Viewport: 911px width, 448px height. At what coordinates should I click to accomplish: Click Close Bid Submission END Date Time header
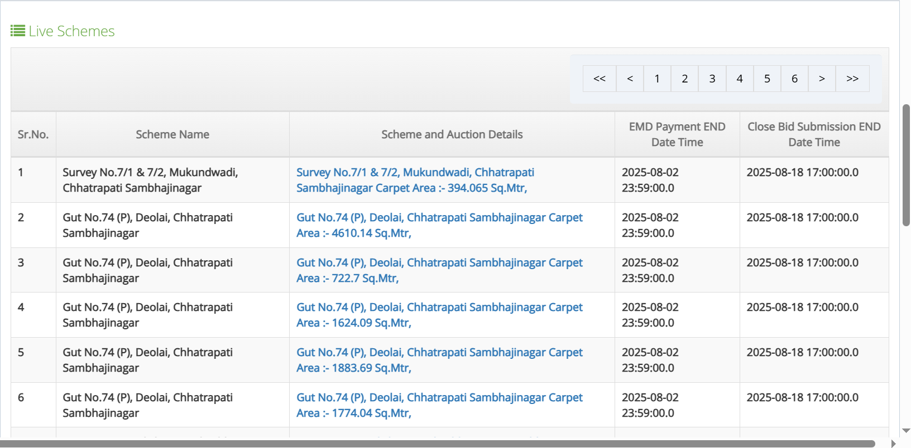tap(814, 134)
